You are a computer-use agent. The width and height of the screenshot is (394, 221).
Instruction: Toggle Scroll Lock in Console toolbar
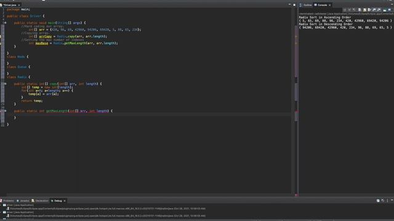364,10
